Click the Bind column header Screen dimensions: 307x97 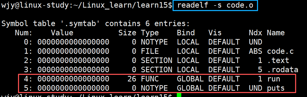coord(186,33)
